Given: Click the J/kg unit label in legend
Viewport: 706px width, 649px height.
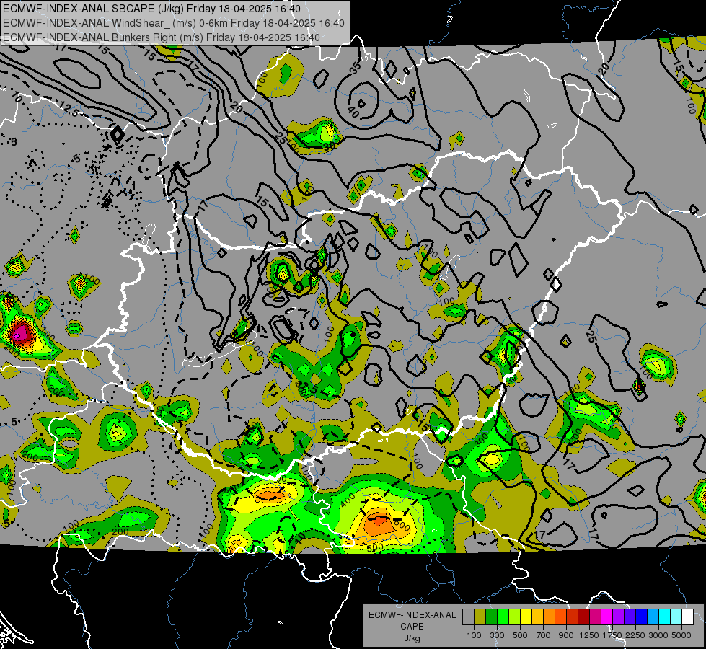Looking at the screenshot, I should point(412,638).
